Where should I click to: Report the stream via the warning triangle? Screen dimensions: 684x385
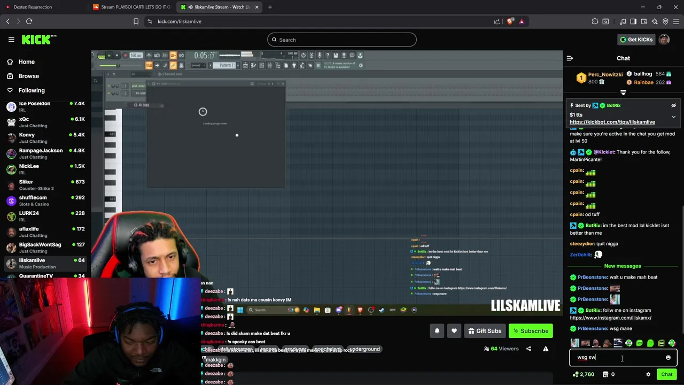tap(546, 349)
